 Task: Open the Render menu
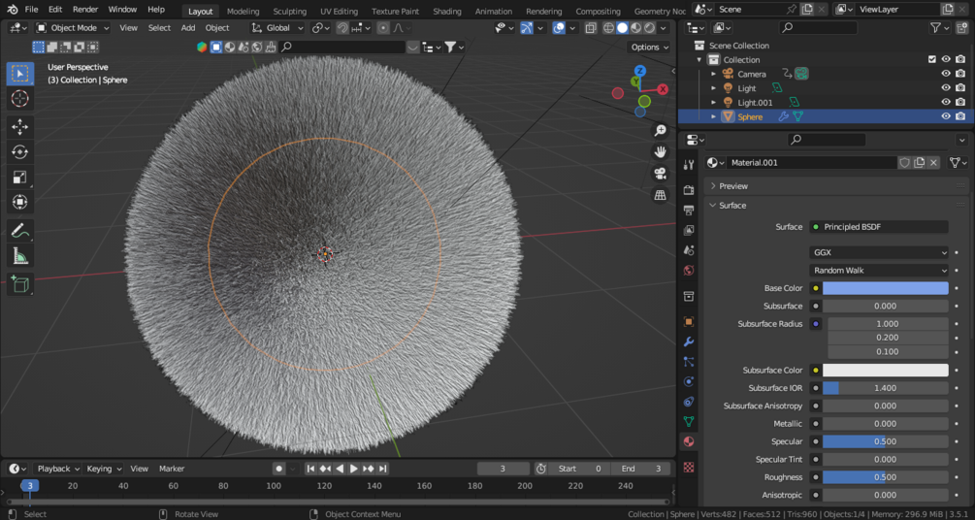(85, 10)
